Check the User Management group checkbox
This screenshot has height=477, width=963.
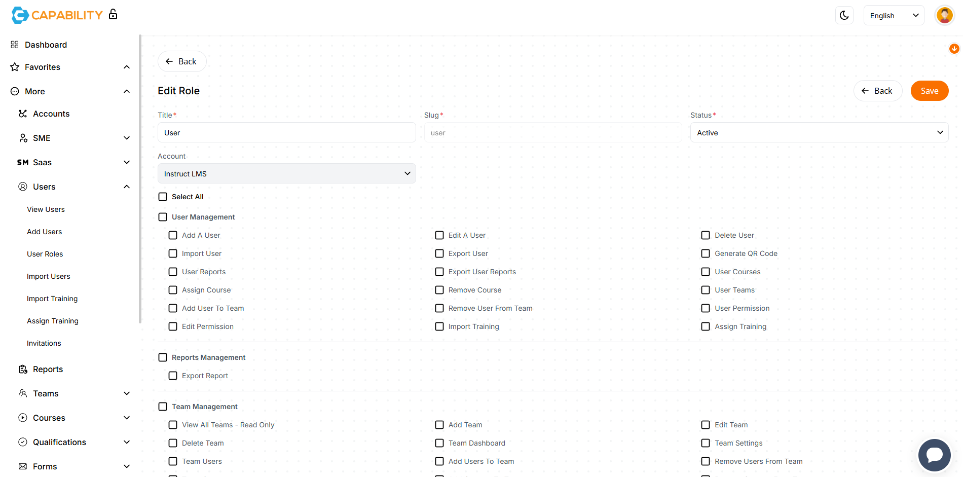pyautogui.click(x=163, y=217)
